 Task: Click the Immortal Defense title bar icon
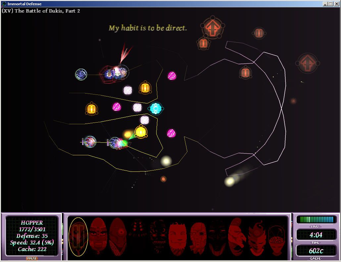coord(4,4)
